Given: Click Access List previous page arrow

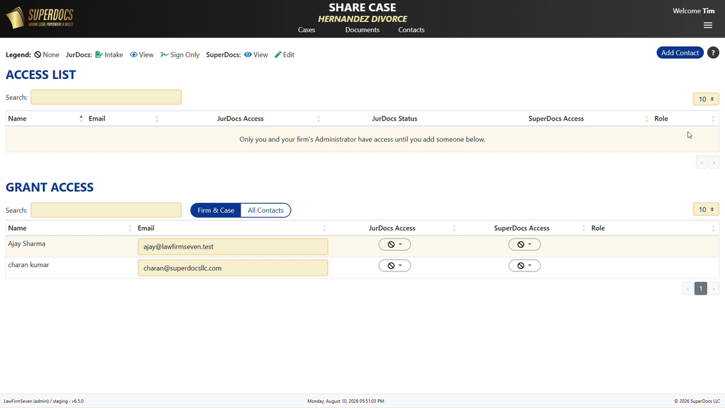Looking at the screenshot, I should [701, 162].
